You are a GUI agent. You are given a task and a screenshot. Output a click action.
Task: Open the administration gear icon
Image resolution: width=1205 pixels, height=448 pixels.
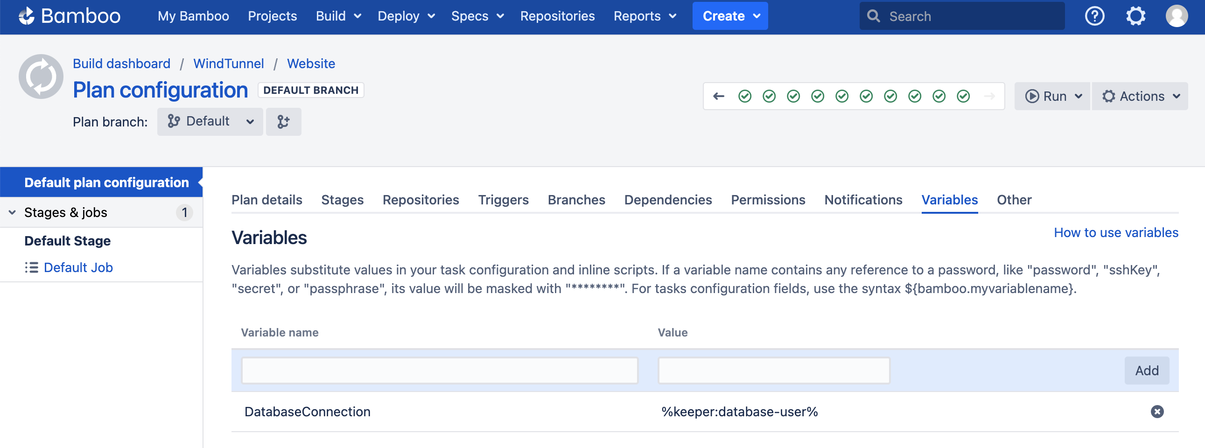click(x=1136, y=16)
